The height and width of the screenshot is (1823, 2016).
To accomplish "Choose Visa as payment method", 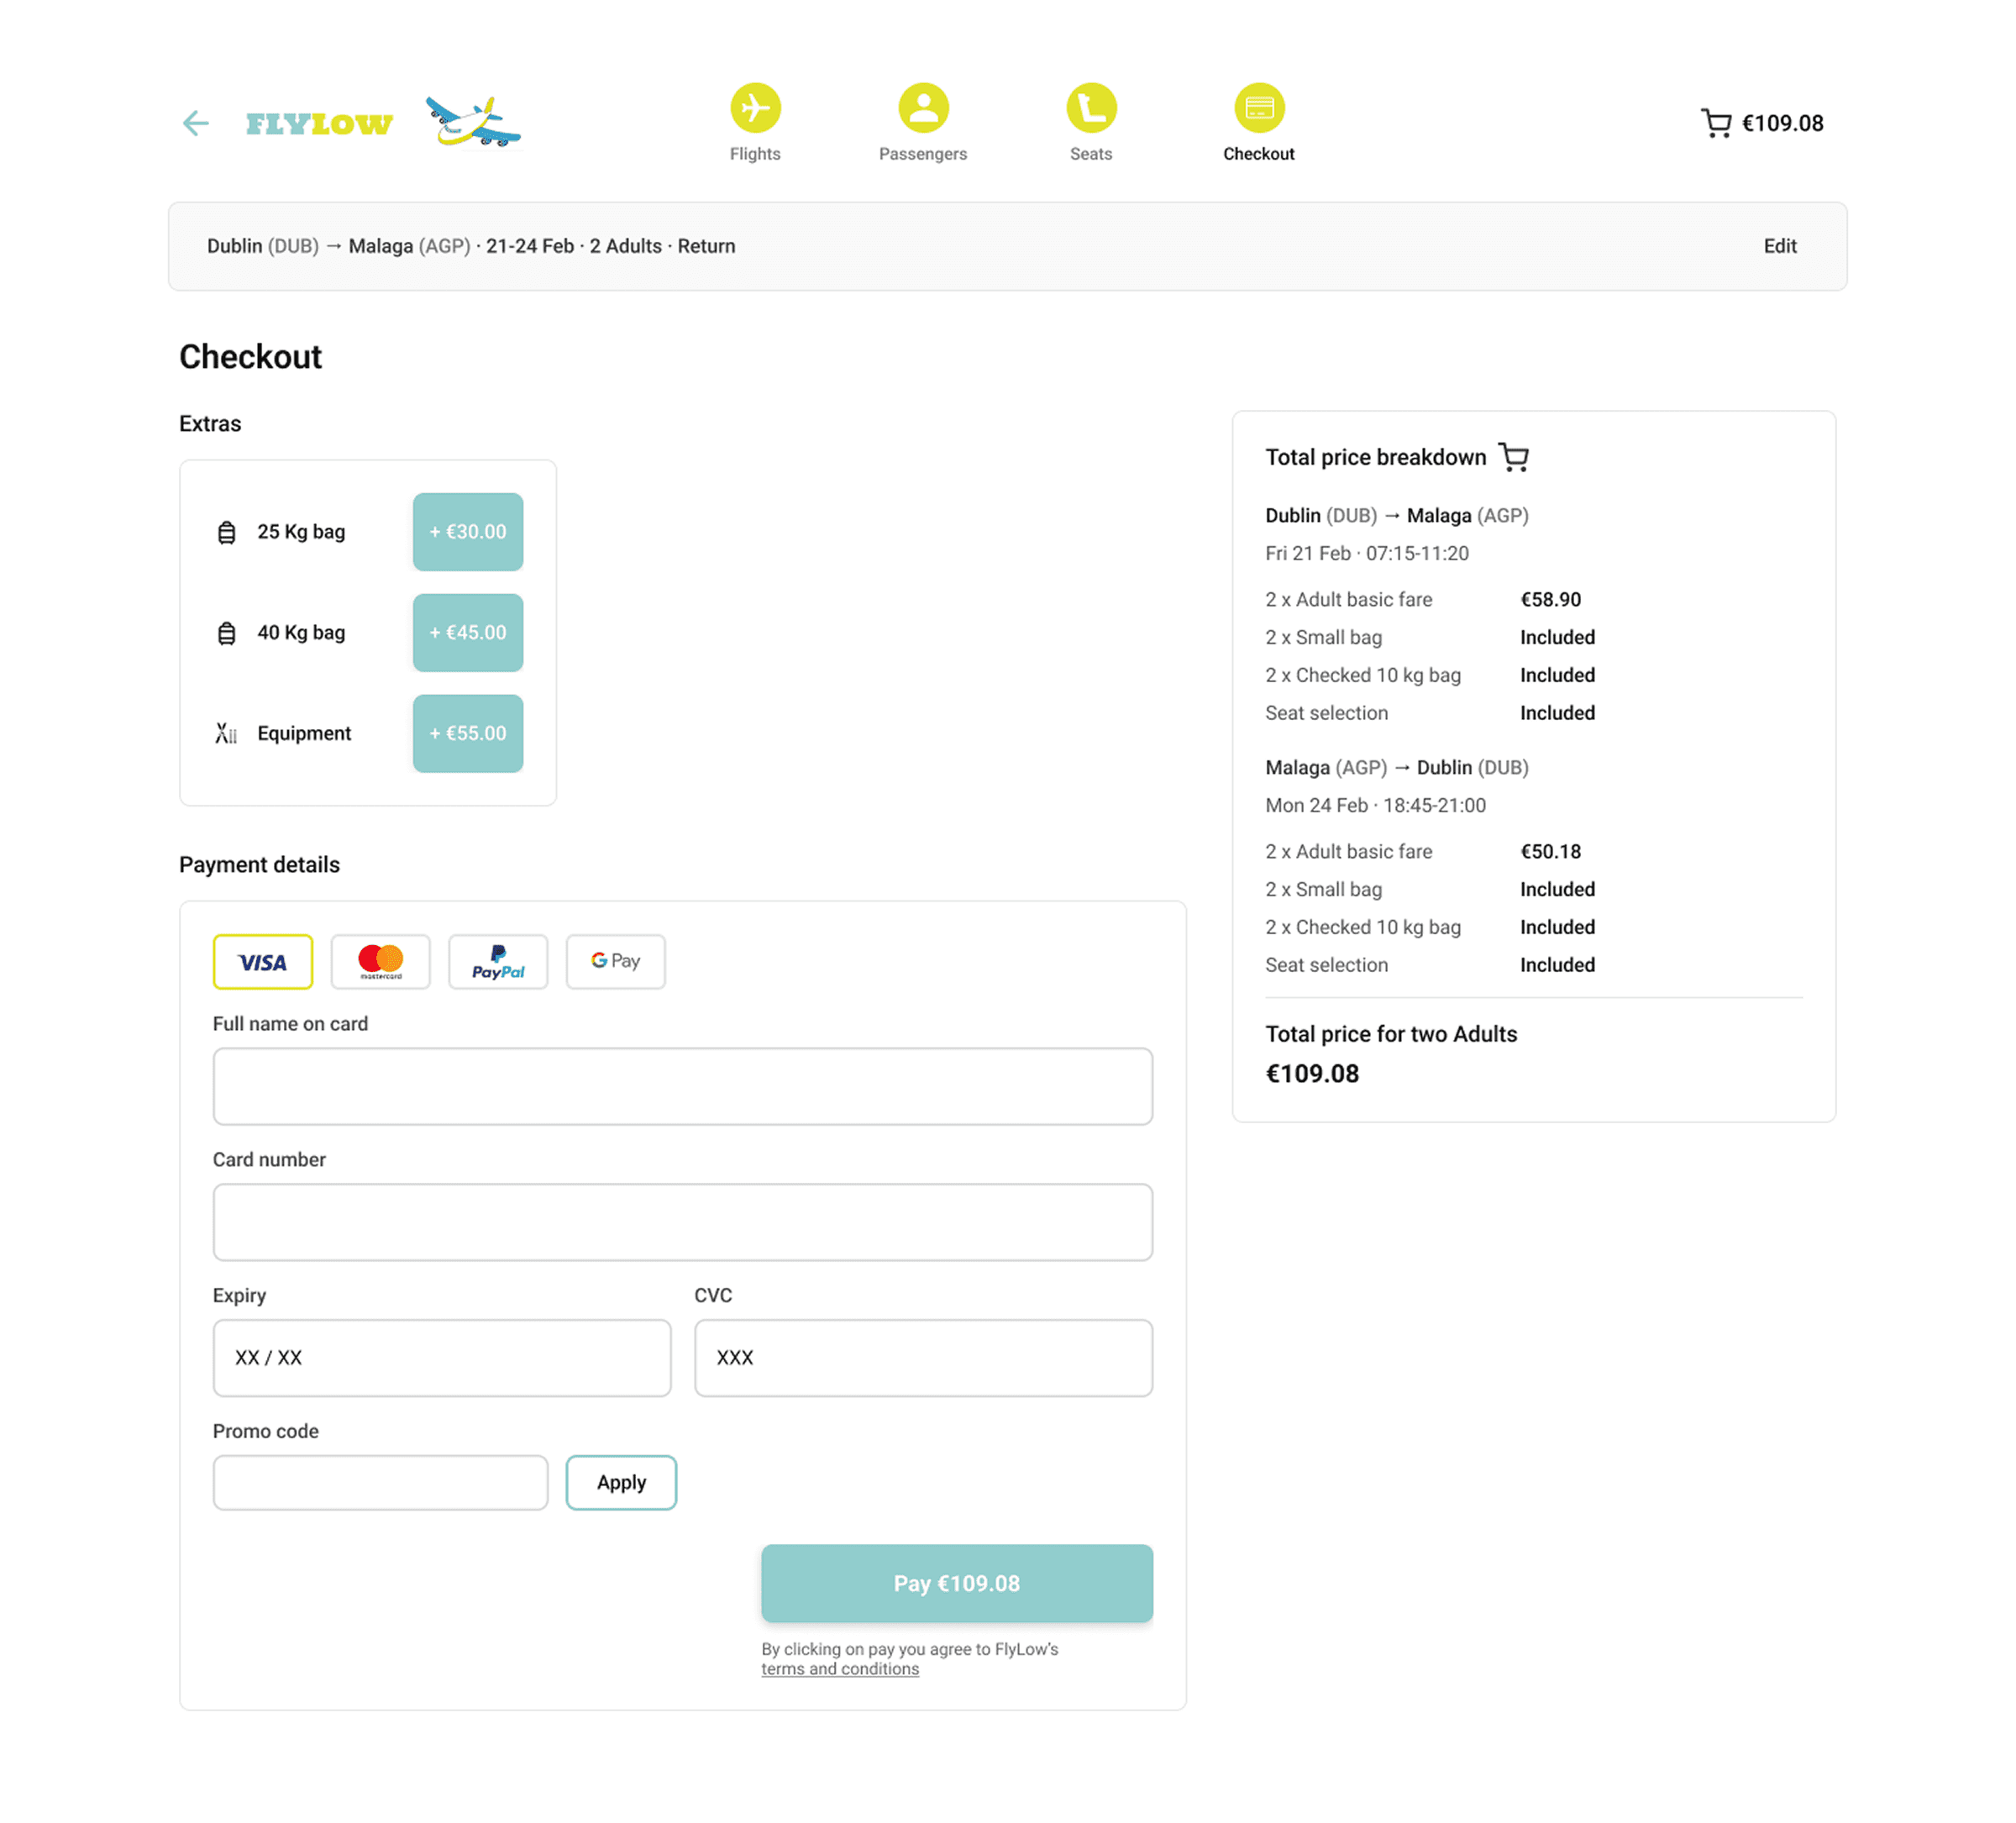I will [263, 961].
